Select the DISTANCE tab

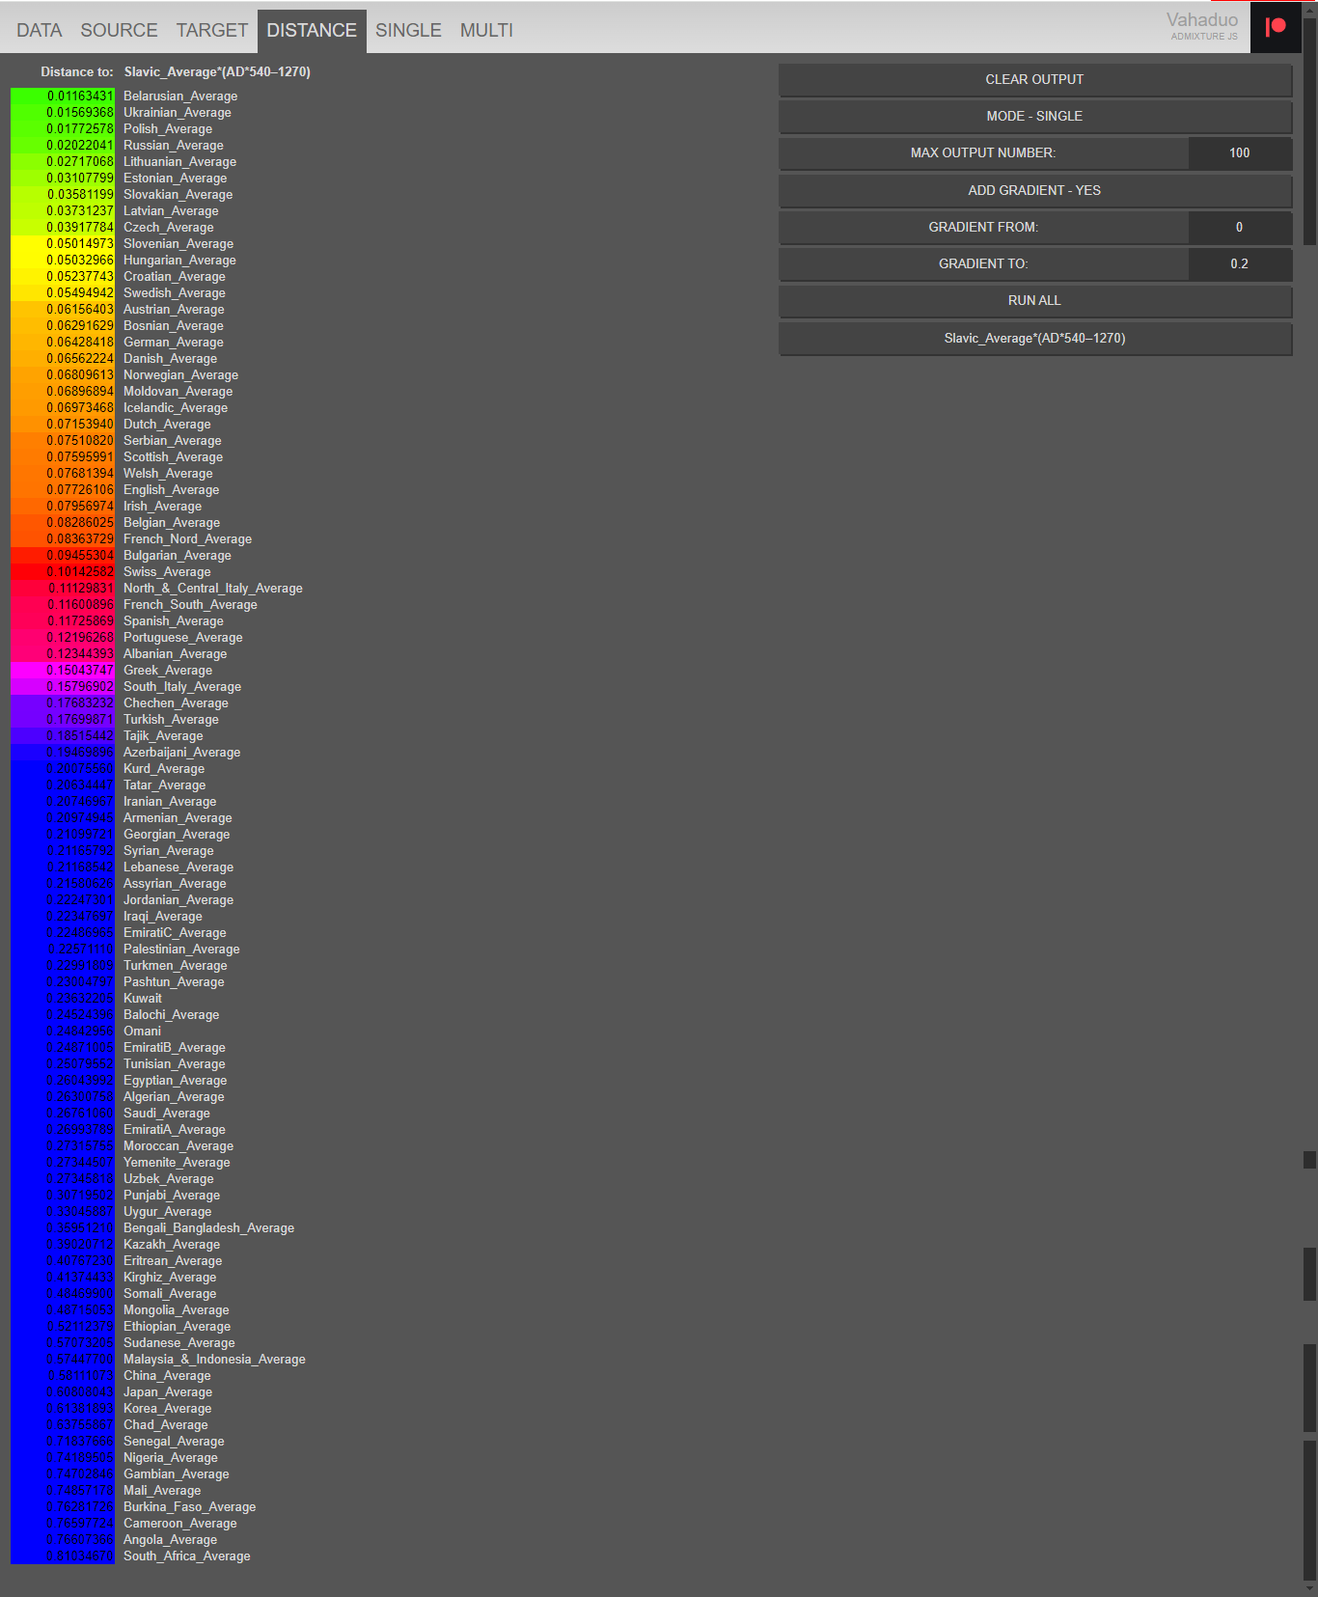tap(312, 31)
